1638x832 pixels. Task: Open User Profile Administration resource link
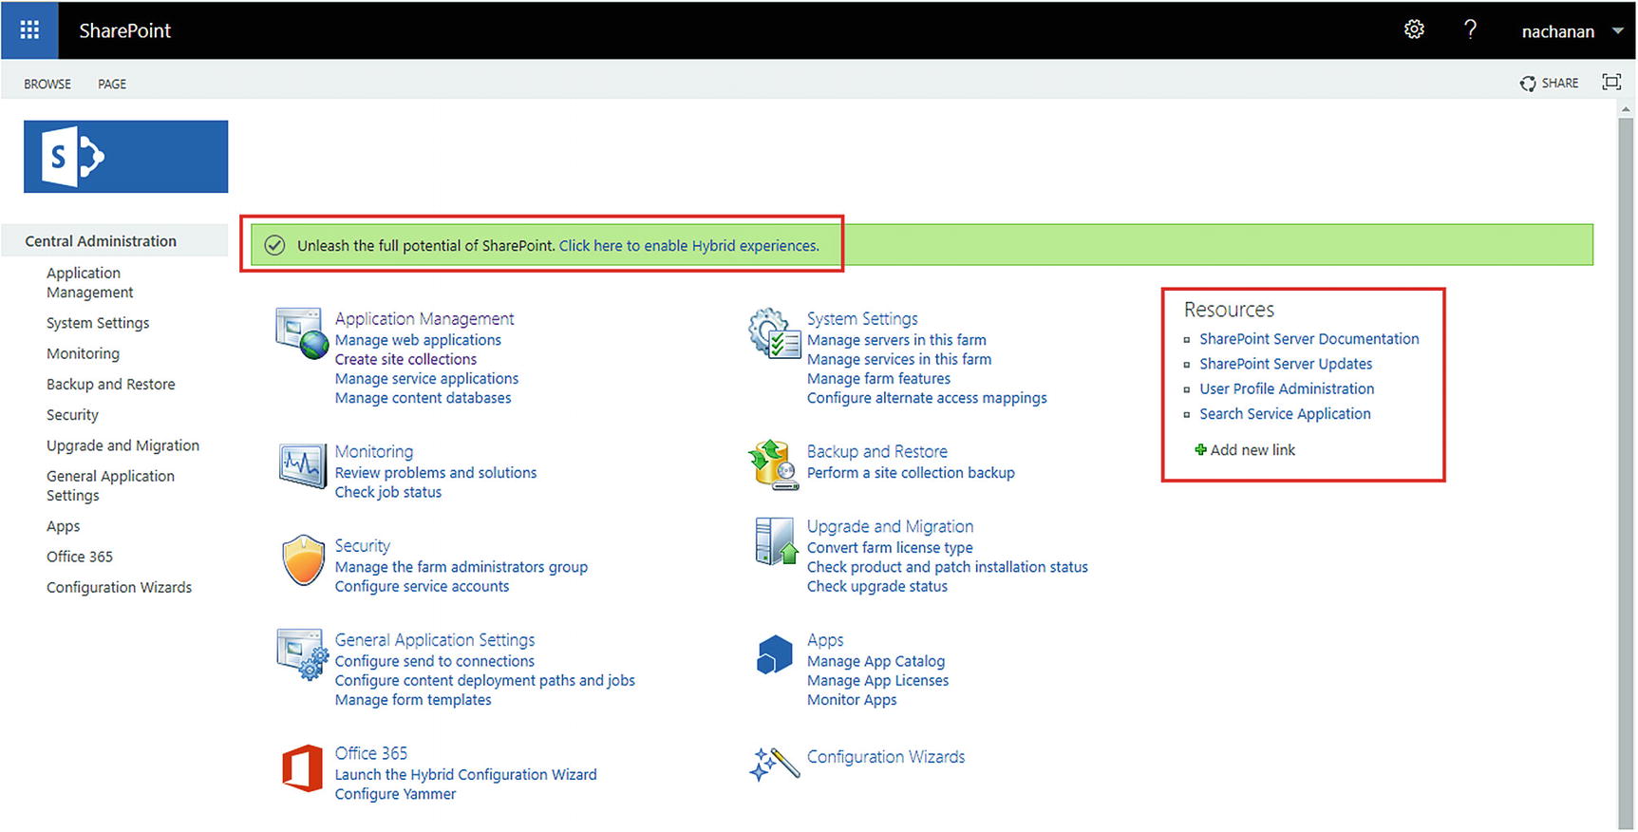tap(1287, 388)
